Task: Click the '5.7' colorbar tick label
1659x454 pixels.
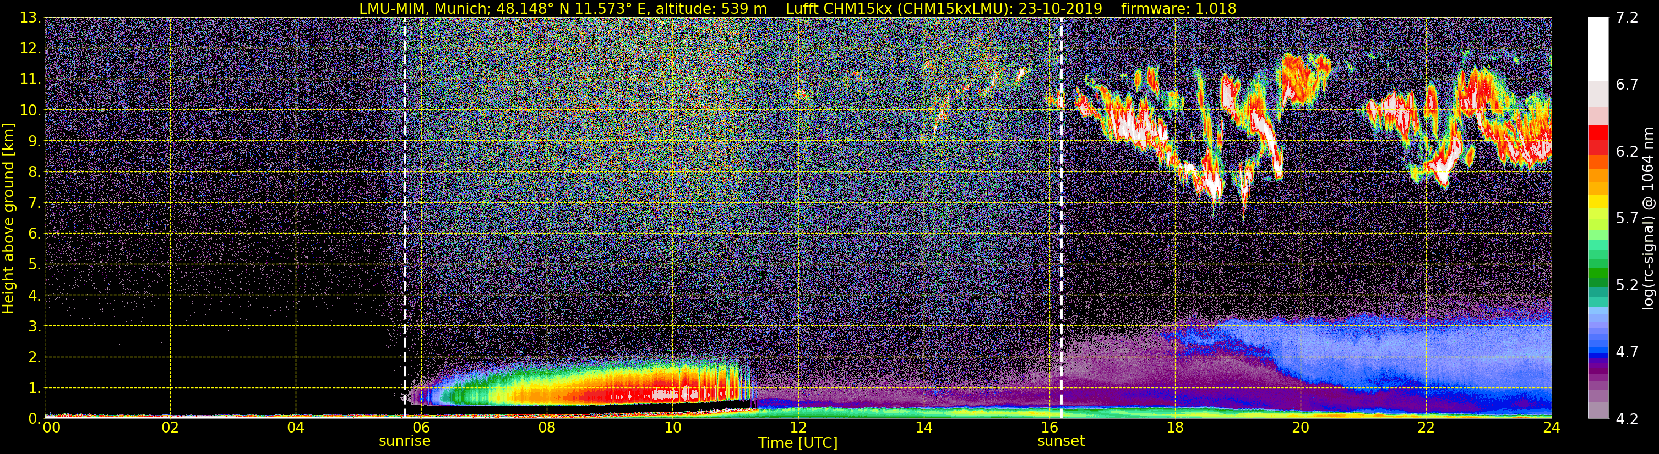Action: 1627,218
